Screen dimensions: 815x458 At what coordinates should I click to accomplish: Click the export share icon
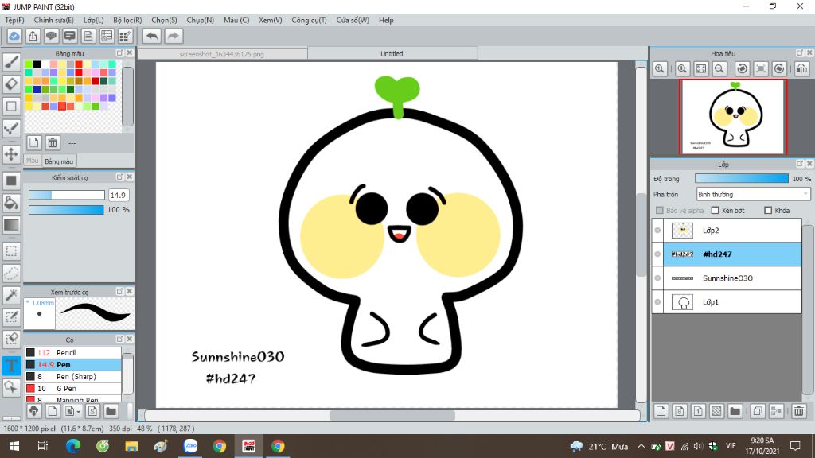(33, 36)
